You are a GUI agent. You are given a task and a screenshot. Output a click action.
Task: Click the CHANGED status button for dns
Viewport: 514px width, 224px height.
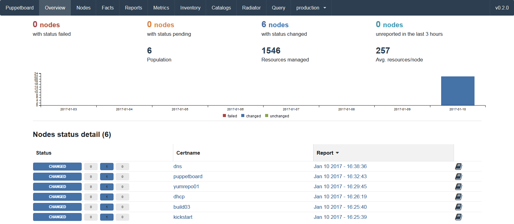coord(57,167)
